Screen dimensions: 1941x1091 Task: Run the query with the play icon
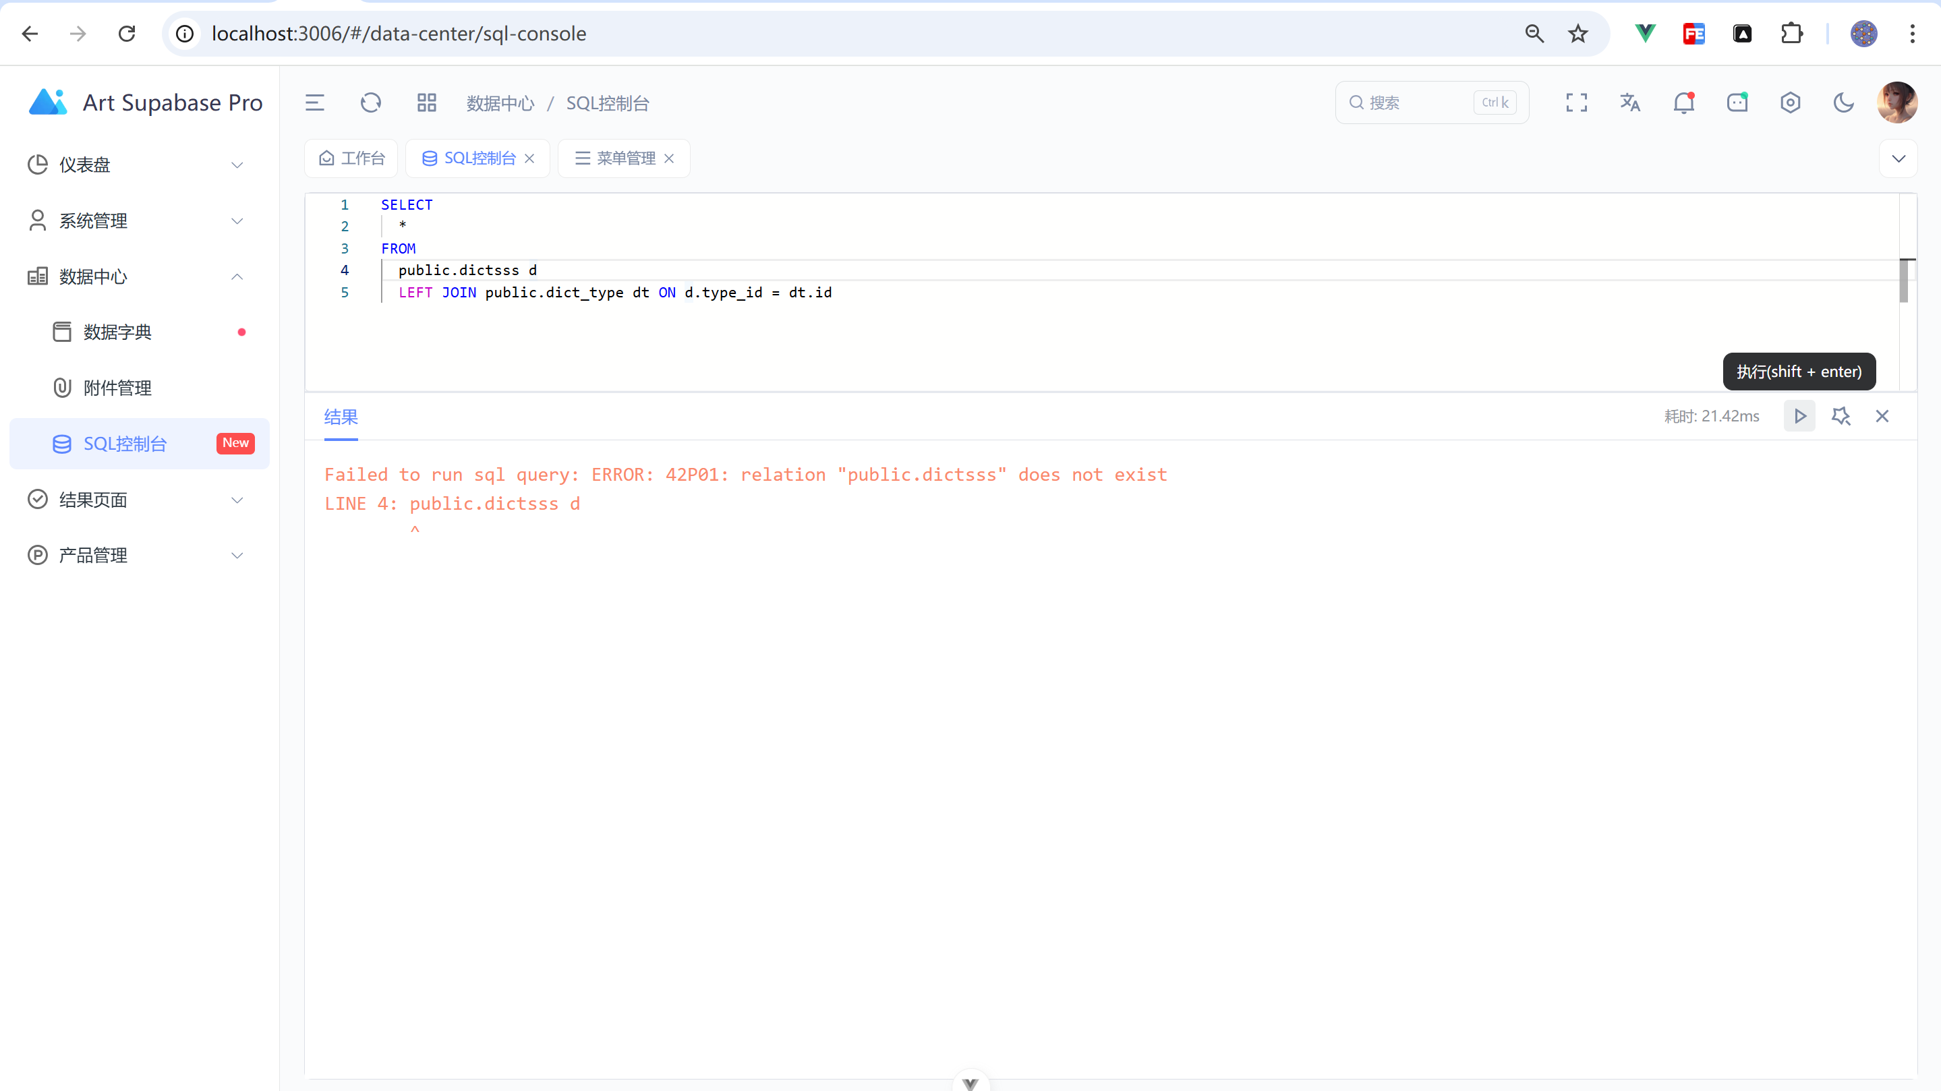[x=1799, y=416]
